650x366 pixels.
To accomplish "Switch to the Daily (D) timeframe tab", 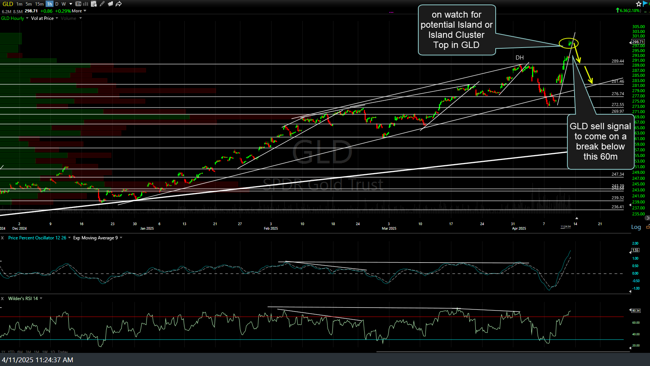I will click(x=56, y=4).
